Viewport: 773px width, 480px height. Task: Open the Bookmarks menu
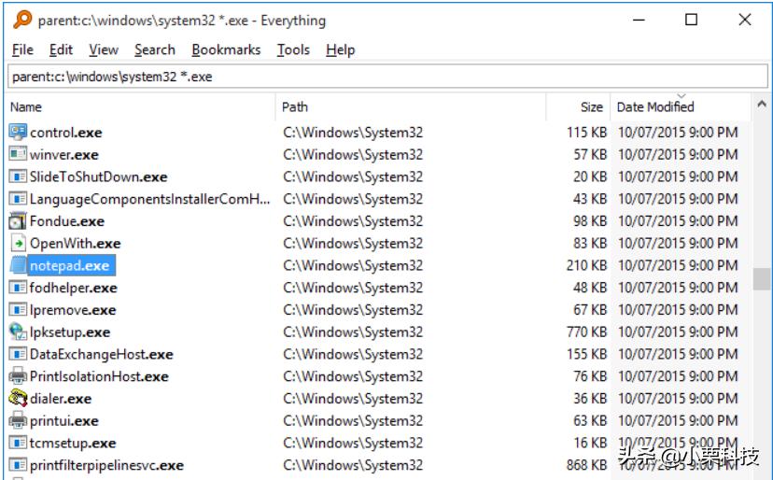(226, 49)
